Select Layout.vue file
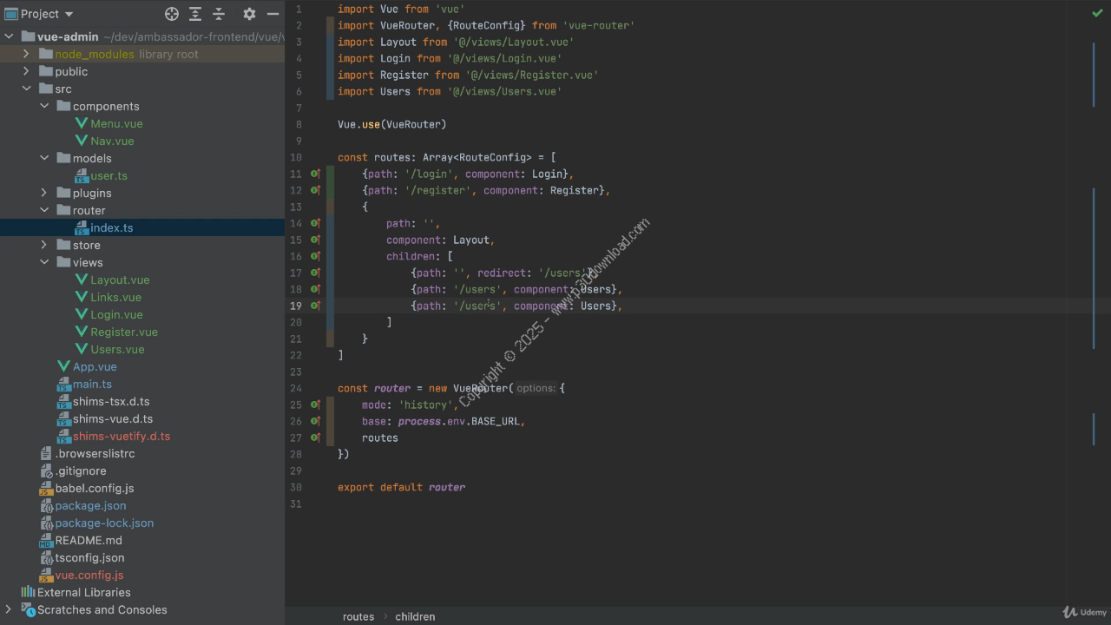Image resolution: width=1111 pixels, height=625 pixels. (120, 280)
